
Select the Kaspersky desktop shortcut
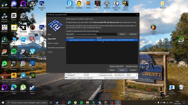click(x=4, y=64)
